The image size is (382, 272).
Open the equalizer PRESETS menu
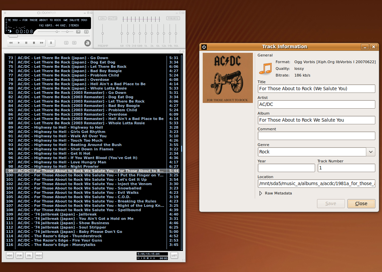coord(173,18)
